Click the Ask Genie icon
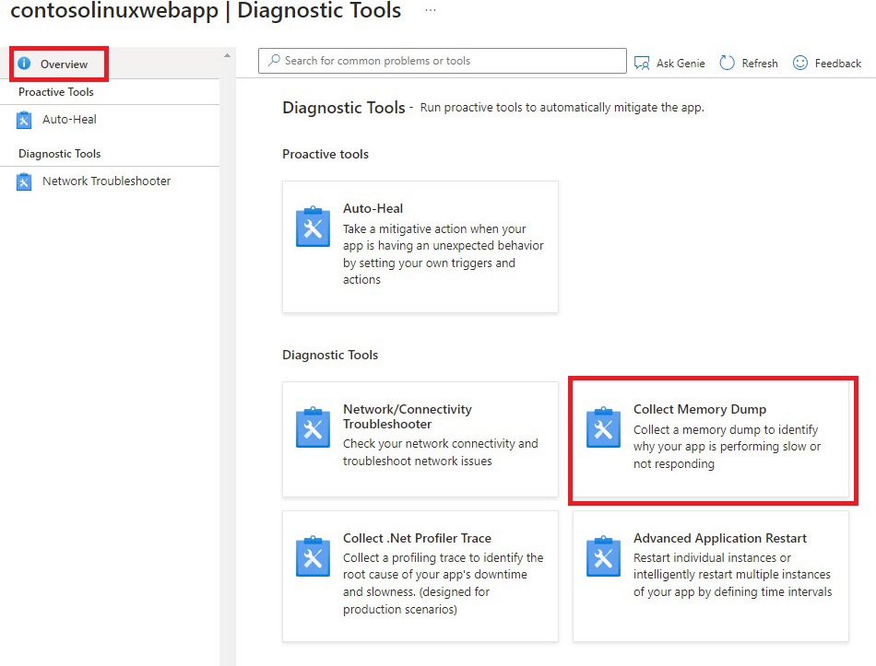876x666 pixels. coord(642,63)
